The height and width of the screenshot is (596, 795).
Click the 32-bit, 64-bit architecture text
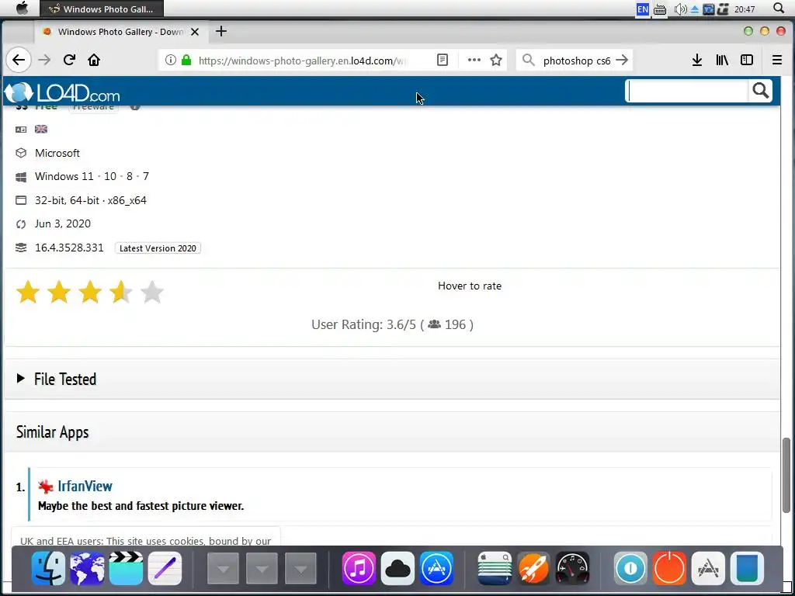[x=91, y=200]
